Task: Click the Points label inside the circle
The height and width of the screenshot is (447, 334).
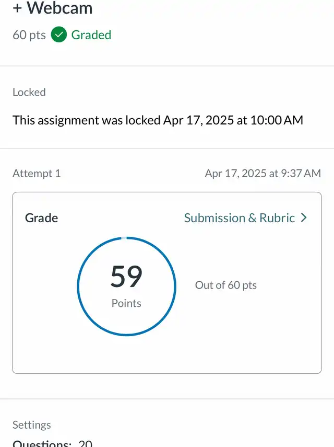Action: 126,303
